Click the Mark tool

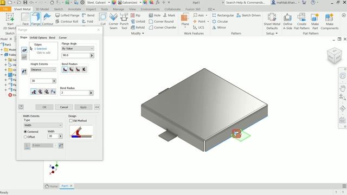[169, 15]
